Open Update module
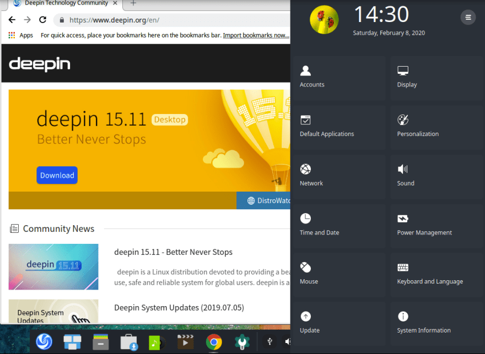 [x=339, y=324]
